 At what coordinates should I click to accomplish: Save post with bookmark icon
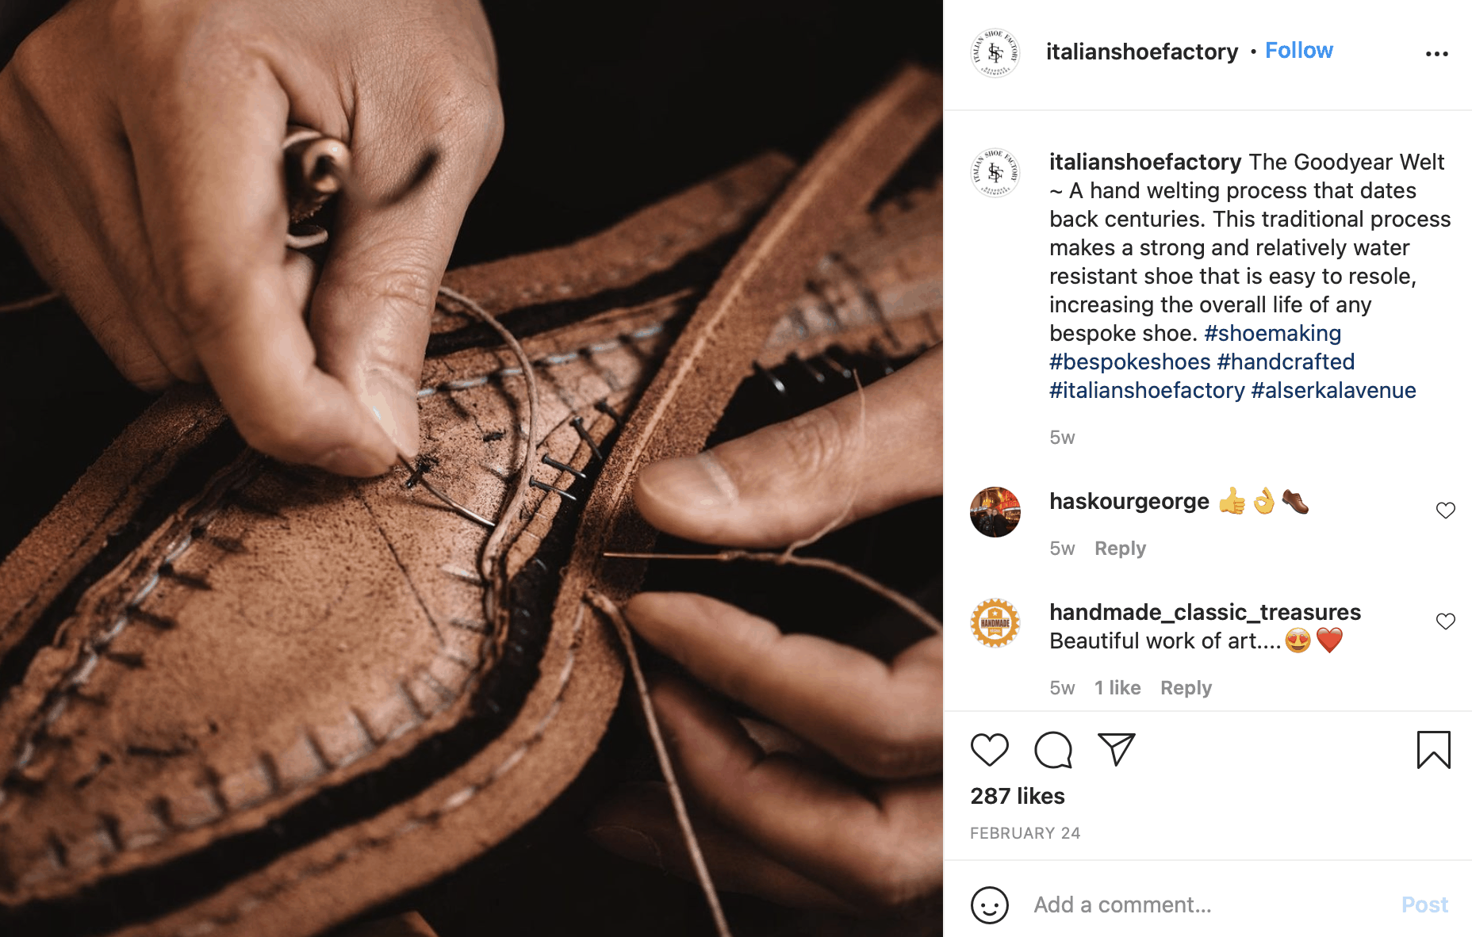pos(1433,750)
